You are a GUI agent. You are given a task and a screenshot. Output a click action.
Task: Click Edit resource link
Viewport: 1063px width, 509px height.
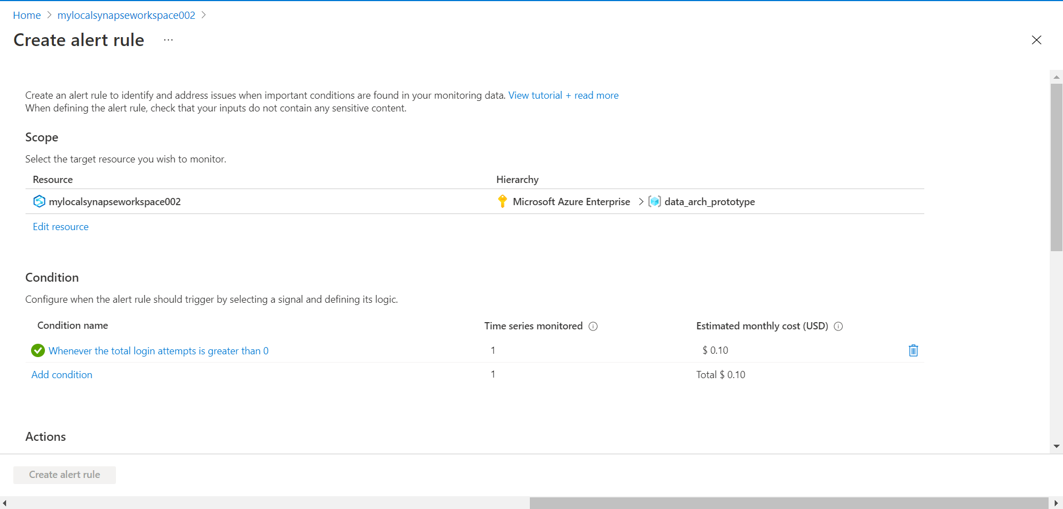coord(60,227)
